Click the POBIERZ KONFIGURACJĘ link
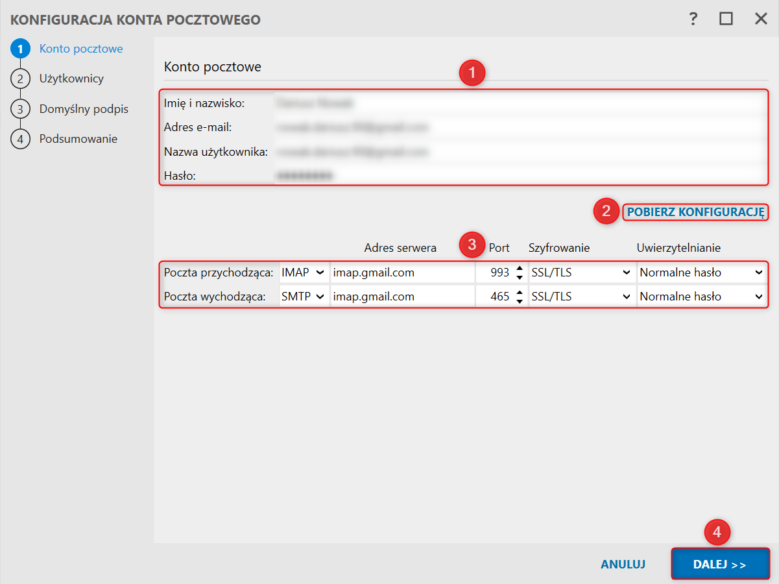 (x=695, y=212)
